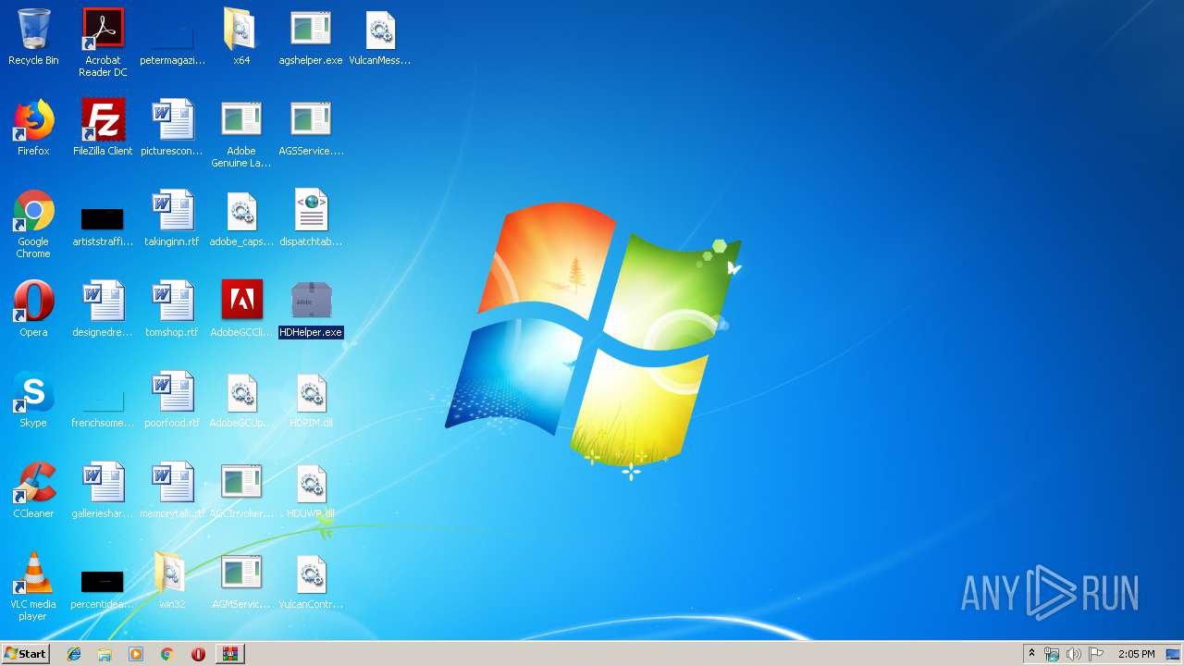Open the win32 folder

click(172, 583)
